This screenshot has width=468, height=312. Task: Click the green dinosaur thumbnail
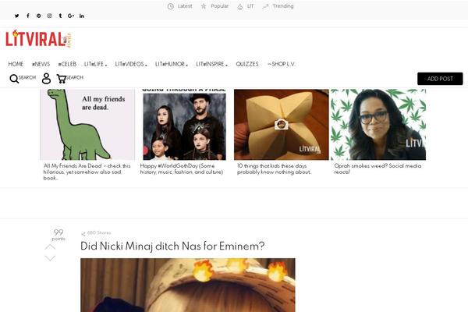click(87, 125)
